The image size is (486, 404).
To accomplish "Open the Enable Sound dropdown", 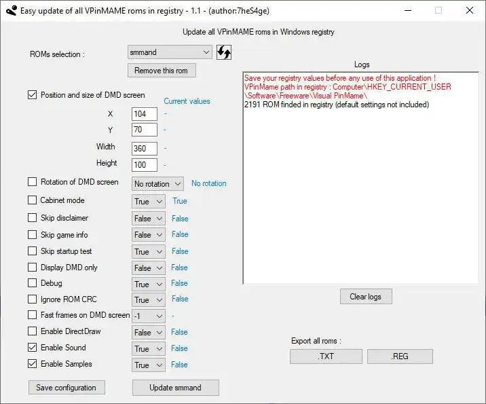I will click(x=149, y=349).
